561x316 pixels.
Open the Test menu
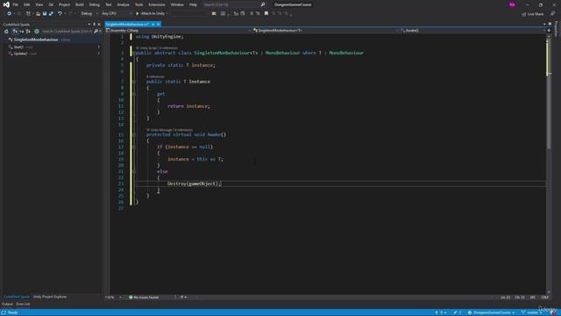click(x=109, y=4)
